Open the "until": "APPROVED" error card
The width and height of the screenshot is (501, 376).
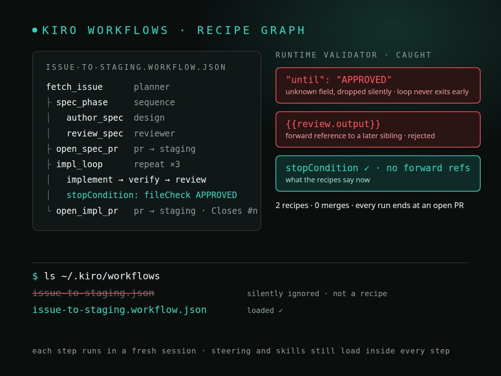(x=378, y=86)
